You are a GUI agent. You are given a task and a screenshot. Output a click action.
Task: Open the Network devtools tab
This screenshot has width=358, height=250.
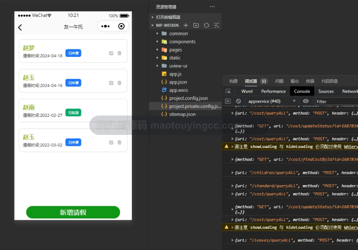(350, 91)
